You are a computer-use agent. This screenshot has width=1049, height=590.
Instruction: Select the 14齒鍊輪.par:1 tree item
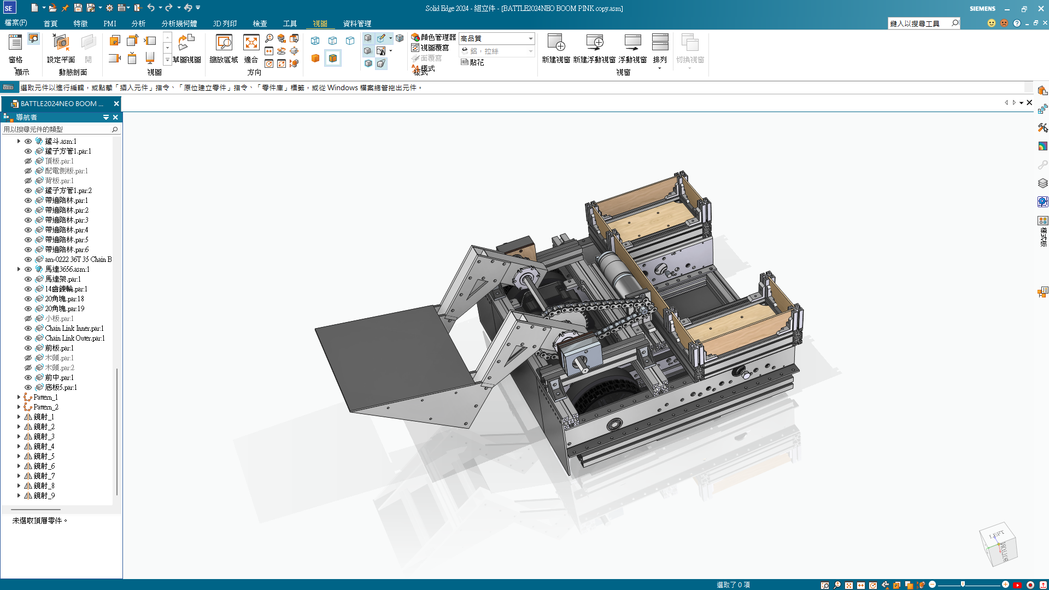66,289
